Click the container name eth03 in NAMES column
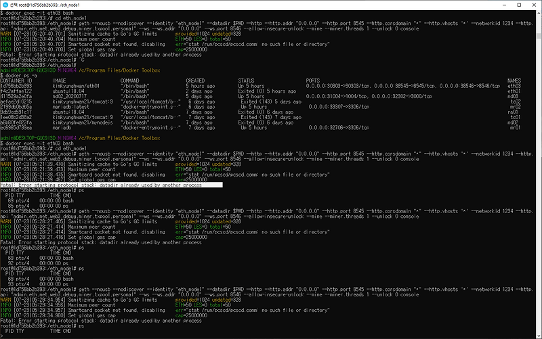This screenshot has width=542, height=339. pyautogui.click(x=514, y=86)
